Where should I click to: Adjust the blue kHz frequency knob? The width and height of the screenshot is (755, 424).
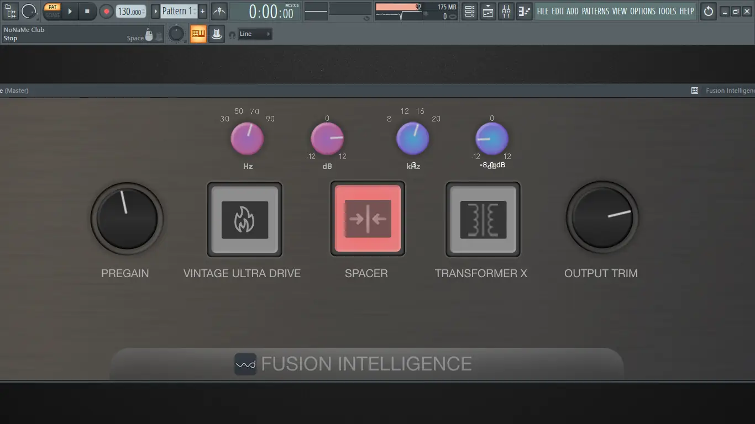point(413,139)
